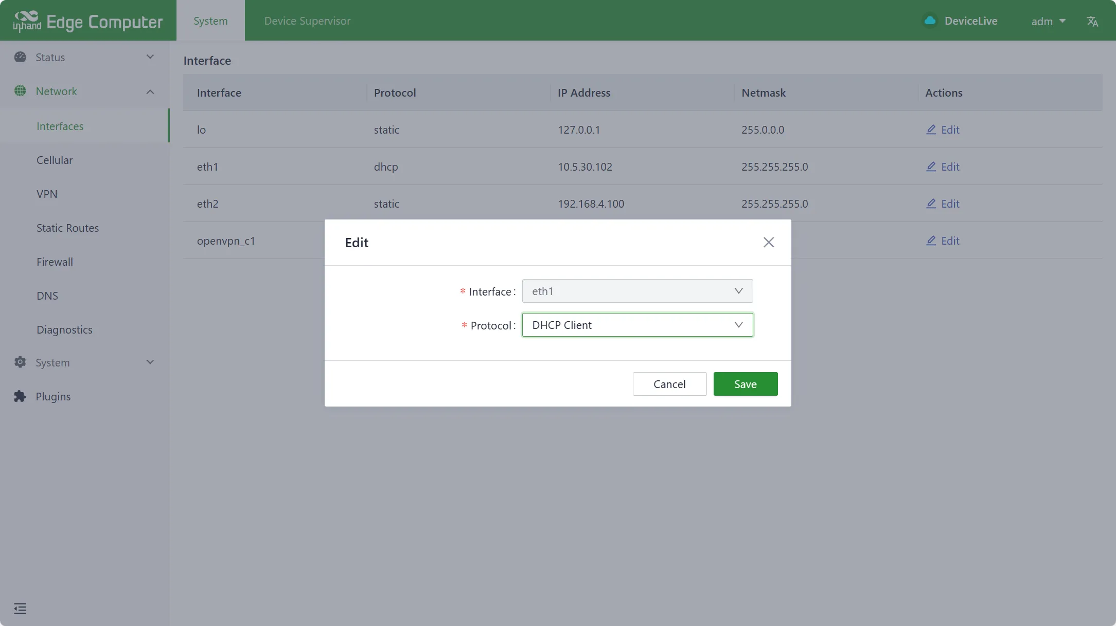Collapse the Network menu chevron
Image resolution: width=1116 pixels, height=626 pixels.
point(150,91)
